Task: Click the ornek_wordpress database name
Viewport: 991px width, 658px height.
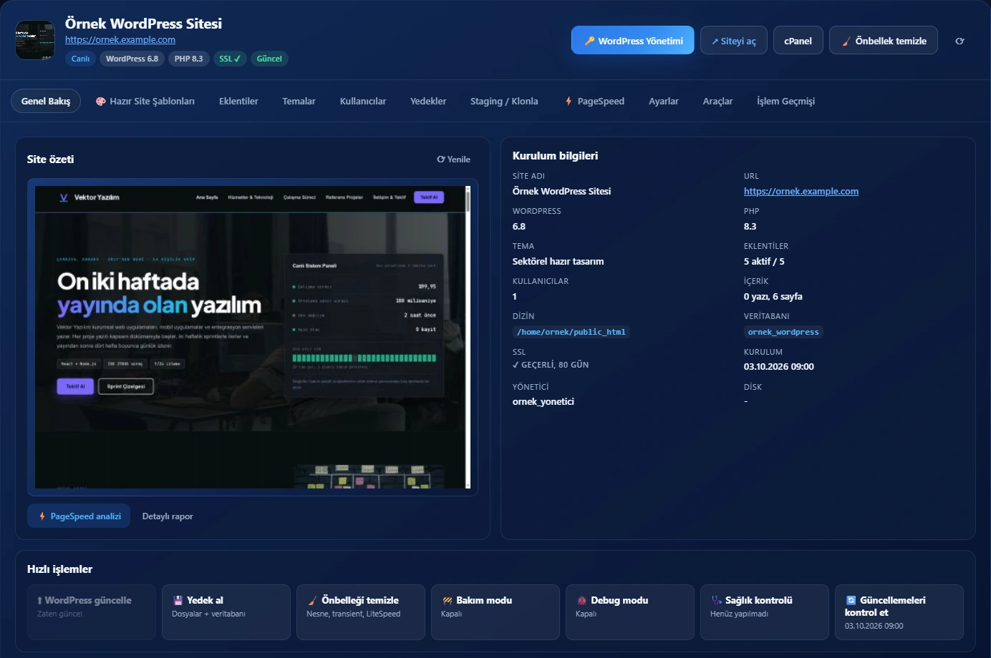Action: tap(783, 332)
